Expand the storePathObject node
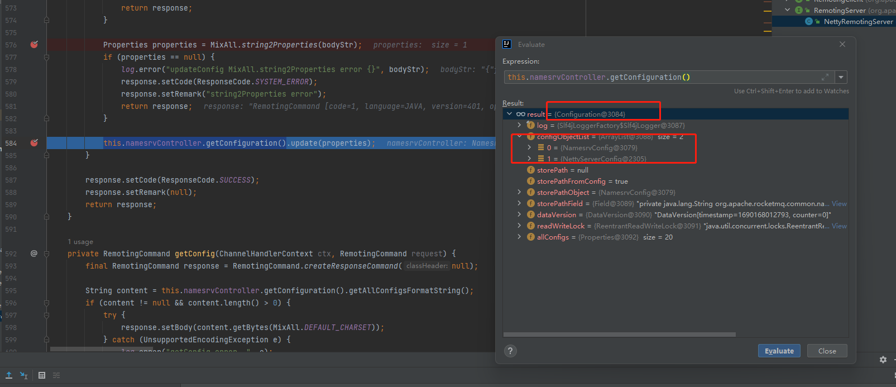 (x=519, y=192)
